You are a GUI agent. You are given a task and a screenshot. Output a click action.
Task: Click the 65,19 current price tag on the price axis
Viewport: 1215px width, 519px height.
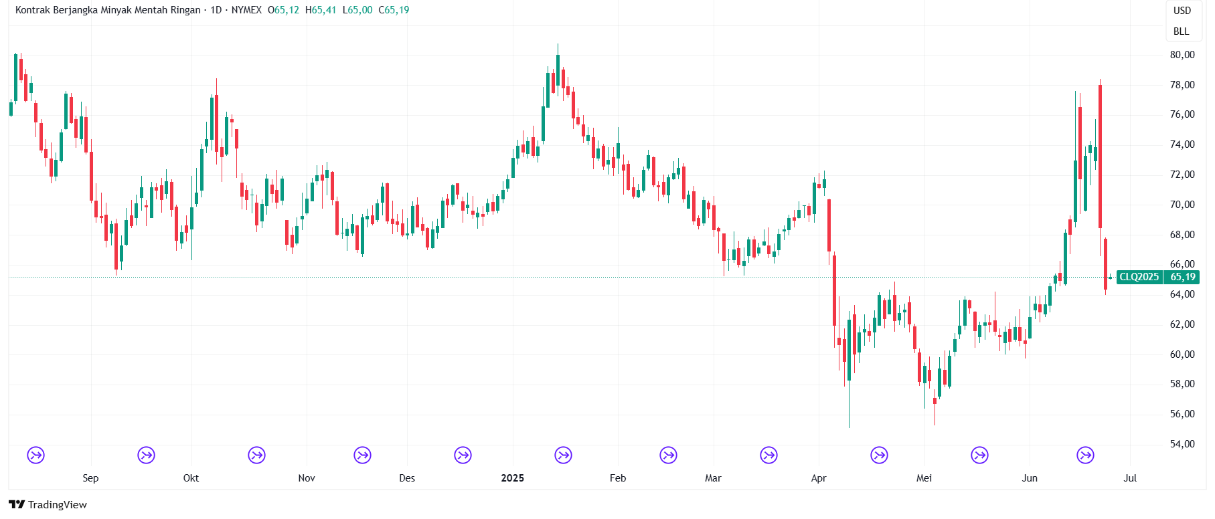coord(1183,277)
